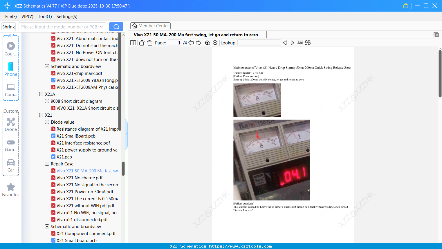This screenshot has width=442, height=249.
Task: Select the Game console category
Action: click(11, 145)
